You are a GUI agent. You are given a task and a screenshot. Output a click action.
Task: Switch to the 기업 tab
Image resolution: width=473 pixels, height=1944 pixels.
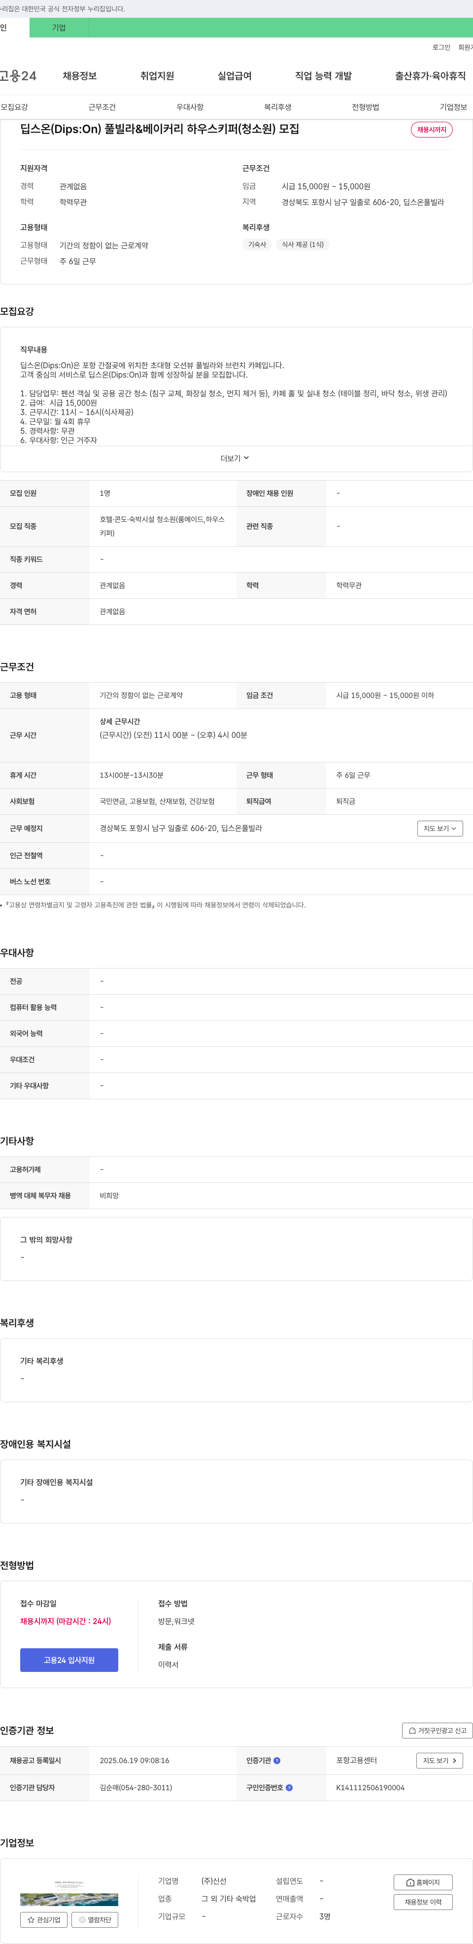click(x=59, y=28)
